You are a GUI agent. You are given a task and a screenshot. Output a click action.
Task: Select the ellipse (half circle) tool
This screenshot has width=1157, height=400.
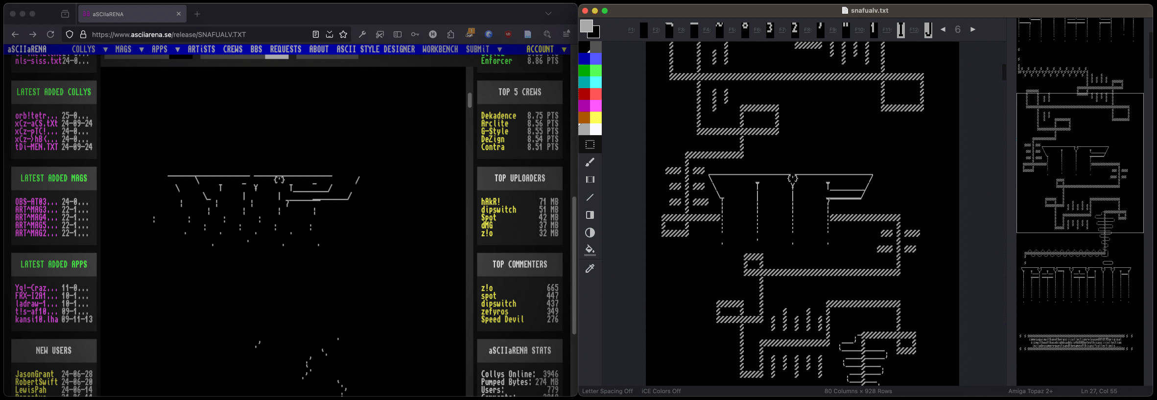pyautogui.click(x=590, y=233)
